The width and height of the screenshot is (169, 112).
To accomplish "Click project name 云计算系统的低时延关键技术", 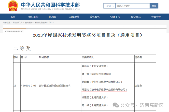I will coord(55,86).
